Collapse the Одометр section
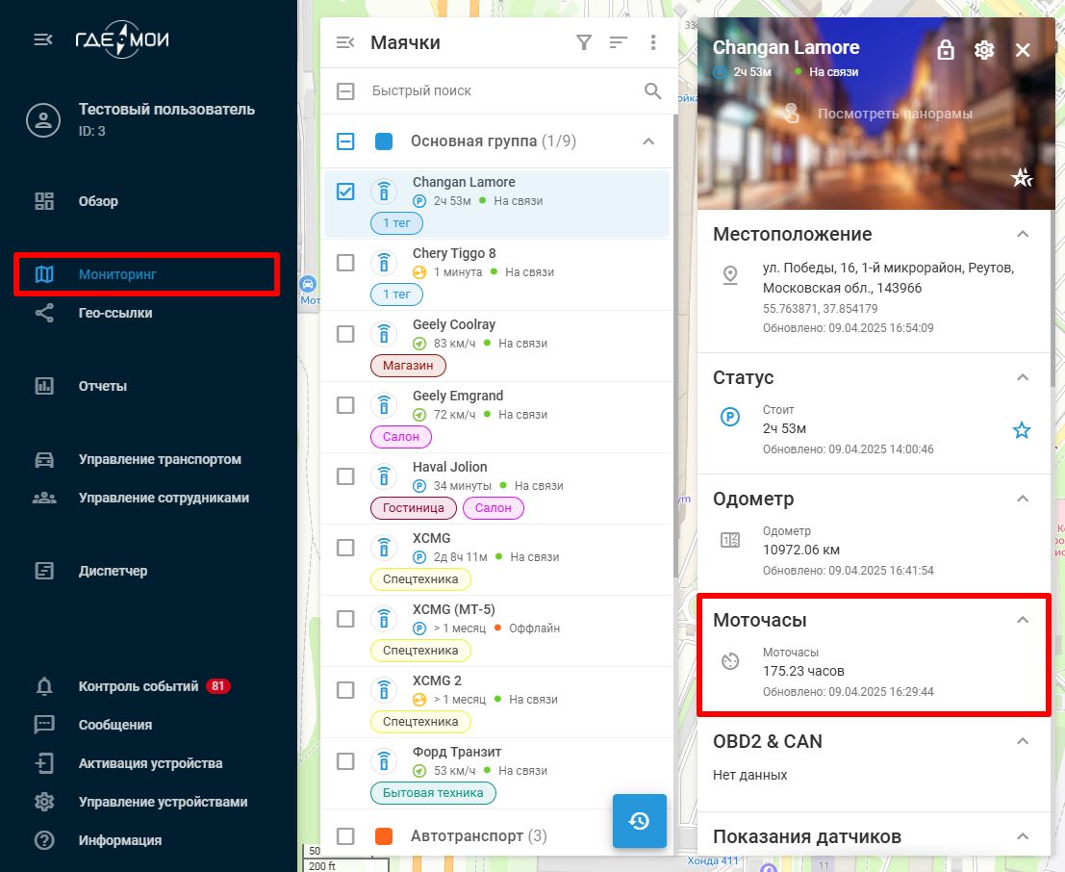Screen dimensions: 1065x872 [1023, 499]
